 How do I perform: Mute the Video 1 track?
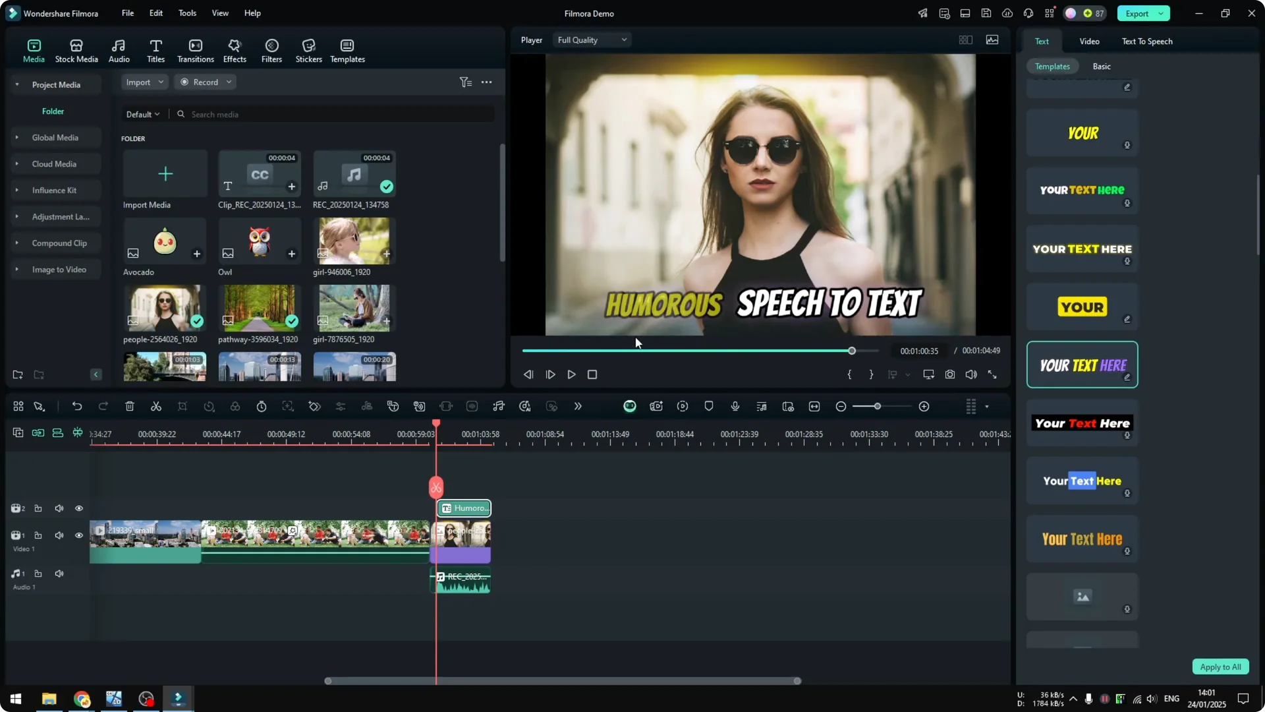(x=59, y=535)
